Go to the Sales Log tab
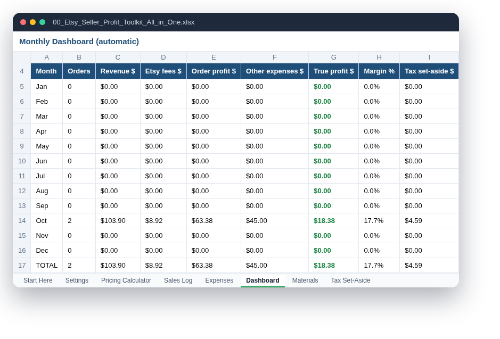500x339 pixels. [x=178, y=280]
